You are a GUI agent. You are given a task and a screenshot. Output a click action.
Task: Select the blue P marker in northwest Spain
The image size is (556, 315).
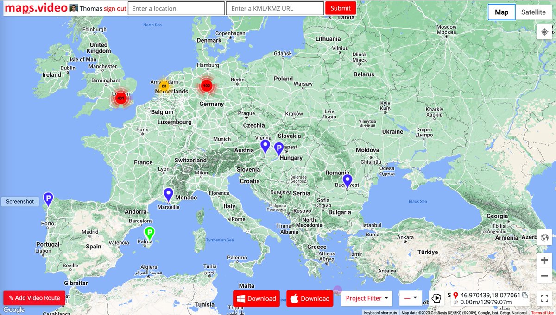[x=48, y=199]
